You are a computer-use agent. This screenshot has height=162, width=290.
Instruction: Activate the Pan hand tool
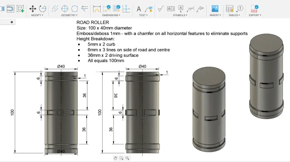coord(116,158)
